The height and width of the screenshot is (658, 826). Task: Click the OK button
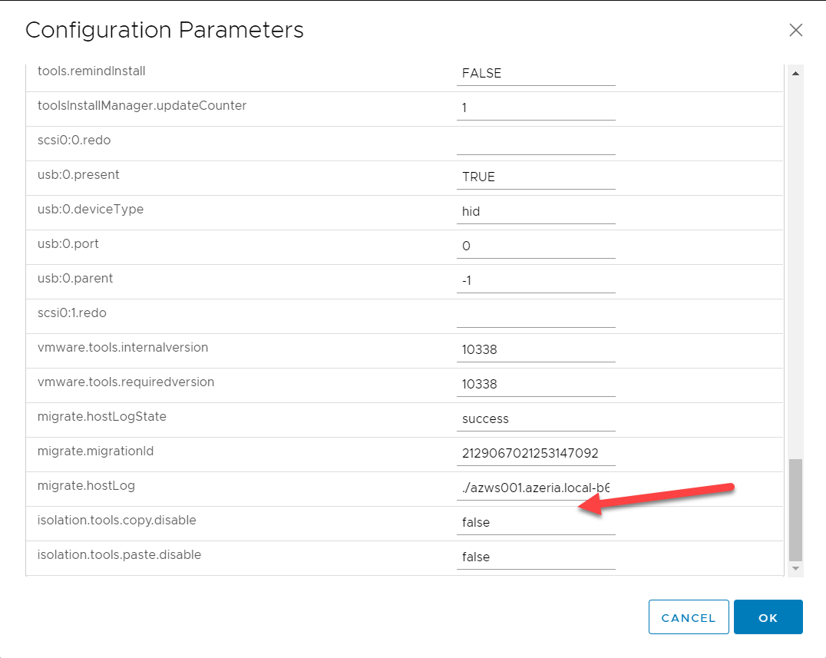pyautogui.click(x=768, y=617)
